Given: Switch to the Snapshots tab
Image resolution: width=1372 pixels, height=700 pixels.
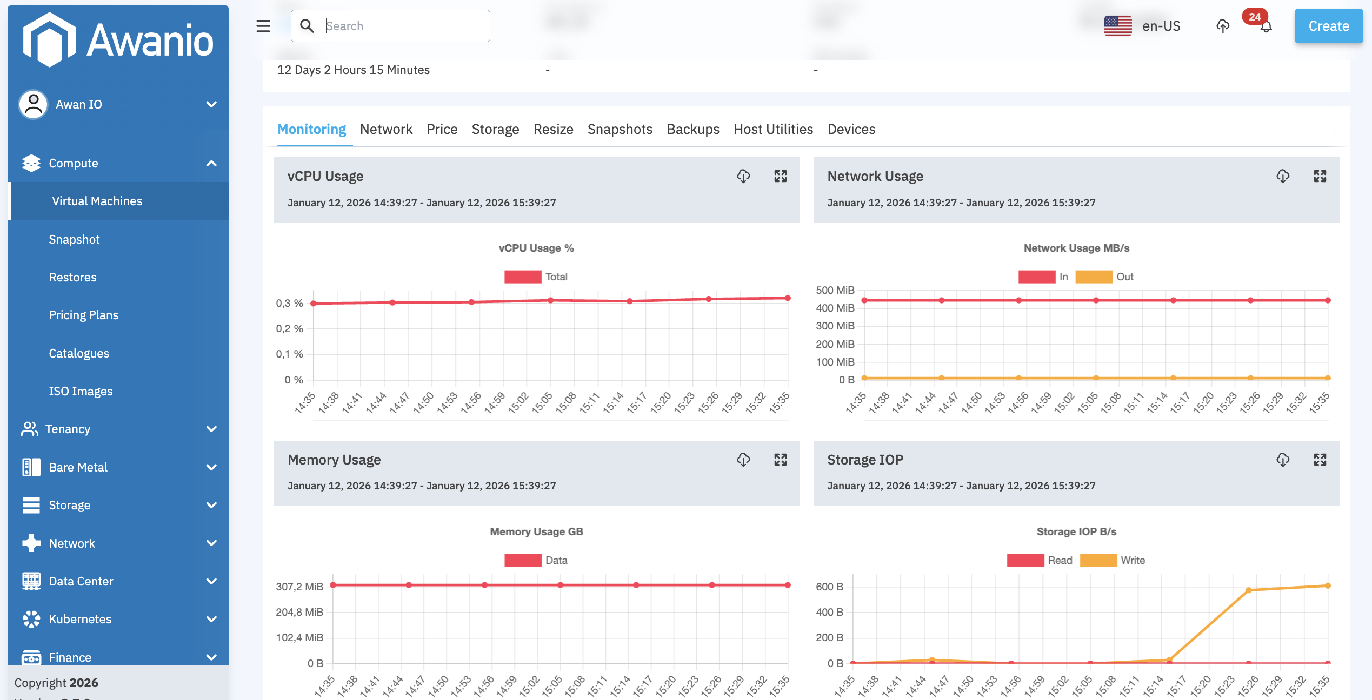Looking at the screenshot, I should (x=620, y=129).
